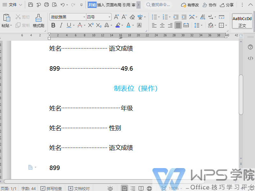Collapse the ribbon with the up arrow

click(x=251, y=5)
